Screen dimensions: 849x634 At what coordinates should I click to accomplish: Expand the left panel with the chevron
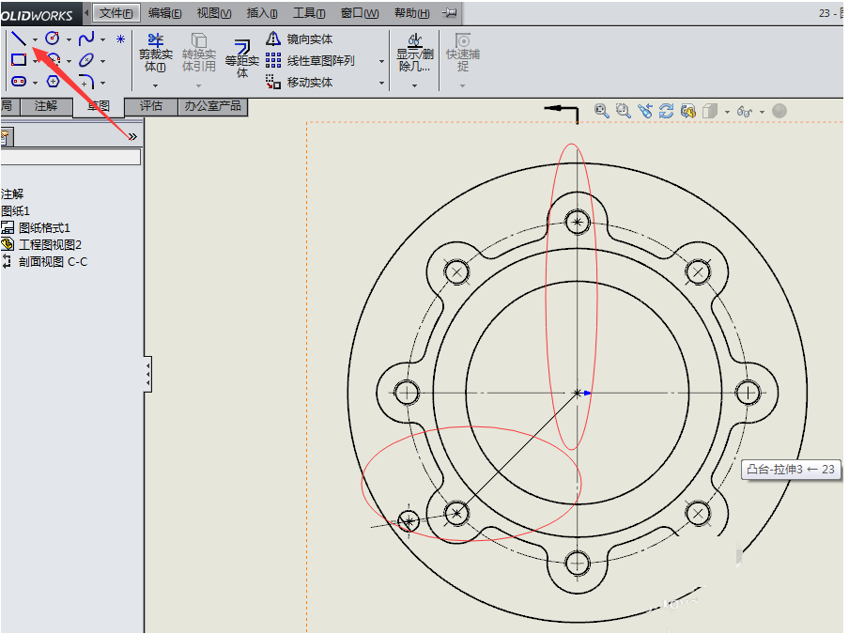134,136
